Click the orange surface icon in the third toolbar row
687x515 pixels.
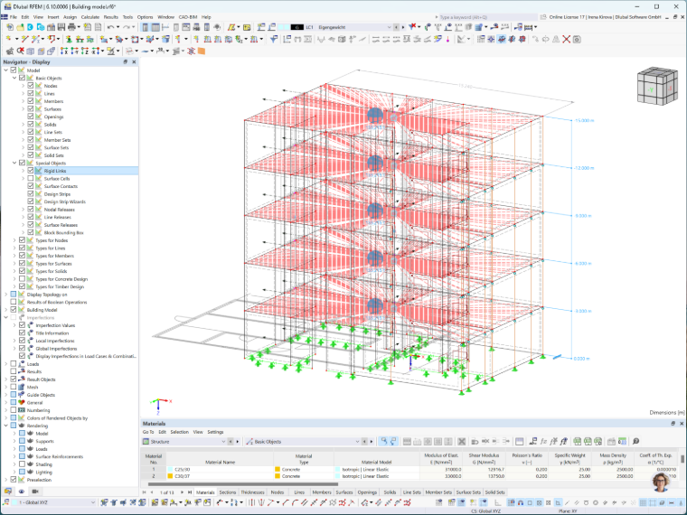point(201,51)
